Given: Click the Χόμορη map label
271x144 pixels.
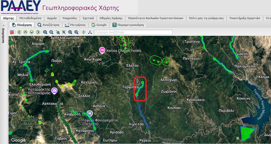Looking at the screenshot, I should click(x=38, y=44).
